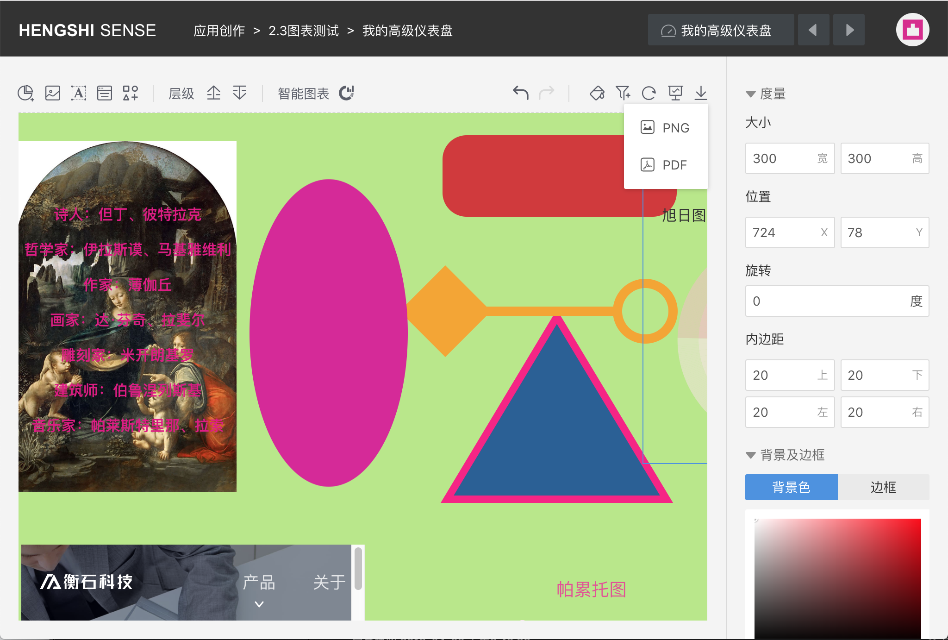Viewport: 948px width, 640px height.
Task: Collapse the 背景及边框 section
Action: pyautogui.click(x=750, y=455)
